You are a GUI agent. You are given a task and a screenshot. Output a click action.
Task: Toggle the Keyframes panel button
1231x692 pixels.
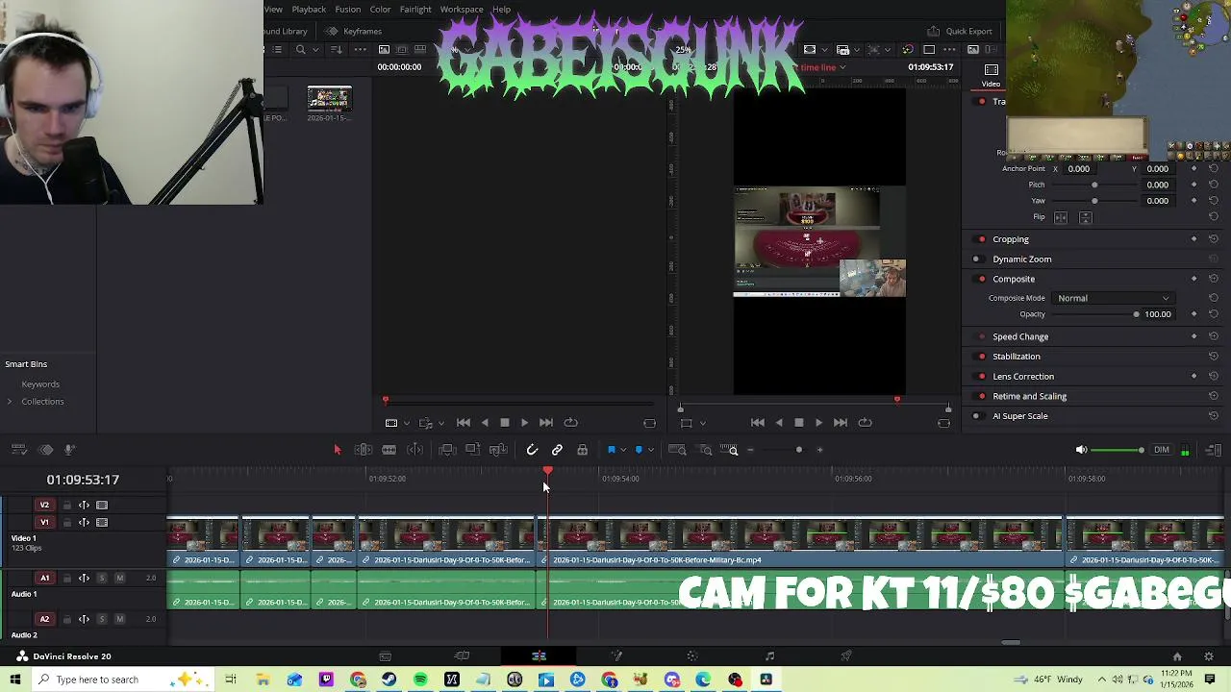pos(354,31)
